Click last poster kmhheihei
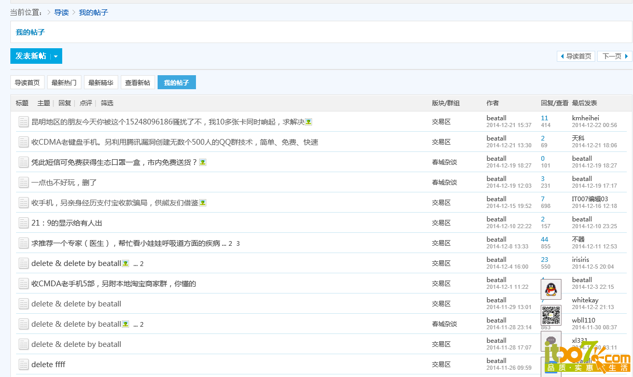Image resolution: width=633 pixels, height=377 pixels. [x=585, y=118]
